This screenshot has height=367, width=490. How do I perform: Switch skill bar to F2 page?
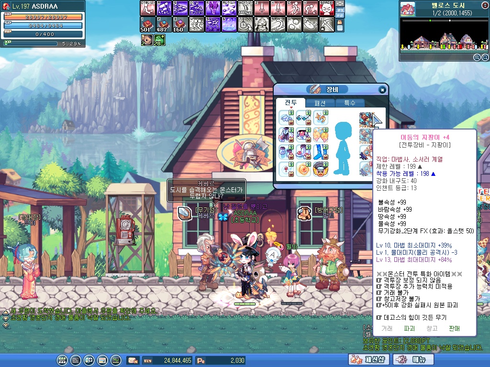[340, 15]
